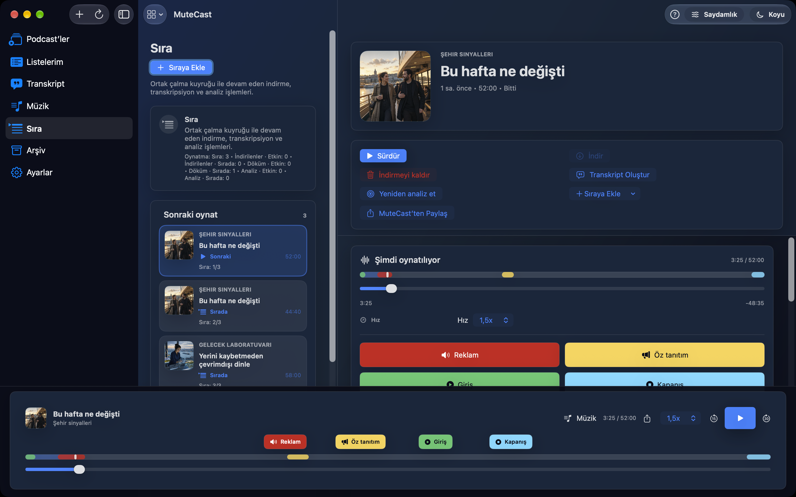Open the 1,5x speed dropdown in bottom player
Viewport: 796px width, 497px height.
[x=680, y=418]
